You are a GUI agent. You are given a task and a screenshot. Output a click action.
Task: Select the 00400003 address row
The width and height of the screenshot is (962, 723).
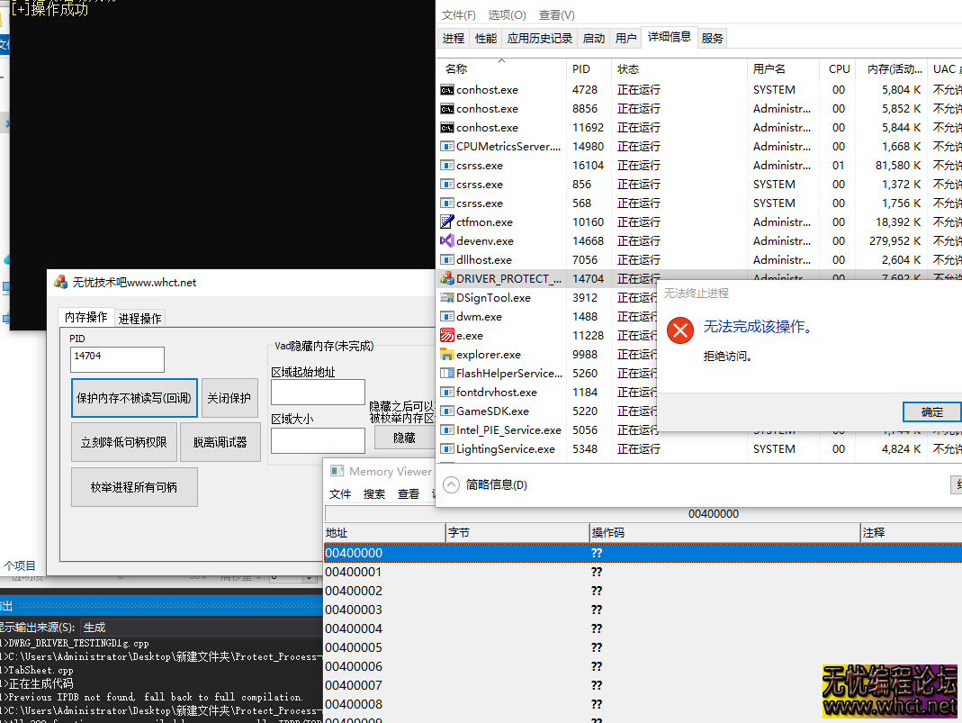click(x=354, y=610)
